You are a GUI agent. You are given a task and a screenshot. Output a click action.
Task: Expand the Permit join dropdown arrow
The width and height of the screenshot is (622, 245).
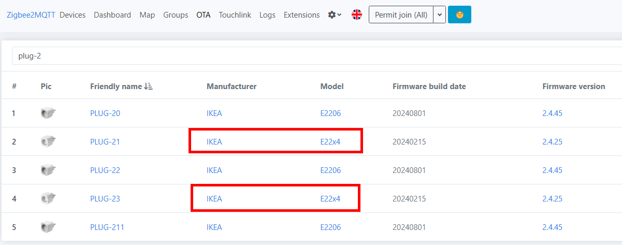point(439,15)
